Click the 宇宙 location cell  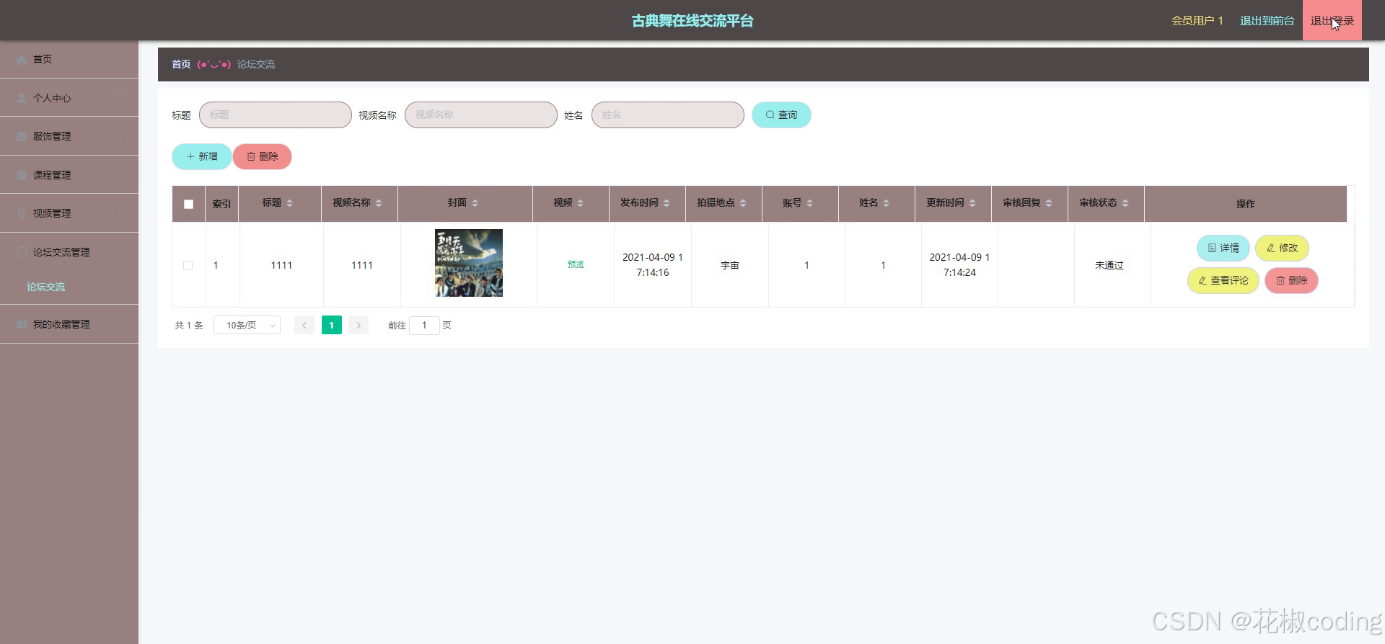[x=729, y=265]
